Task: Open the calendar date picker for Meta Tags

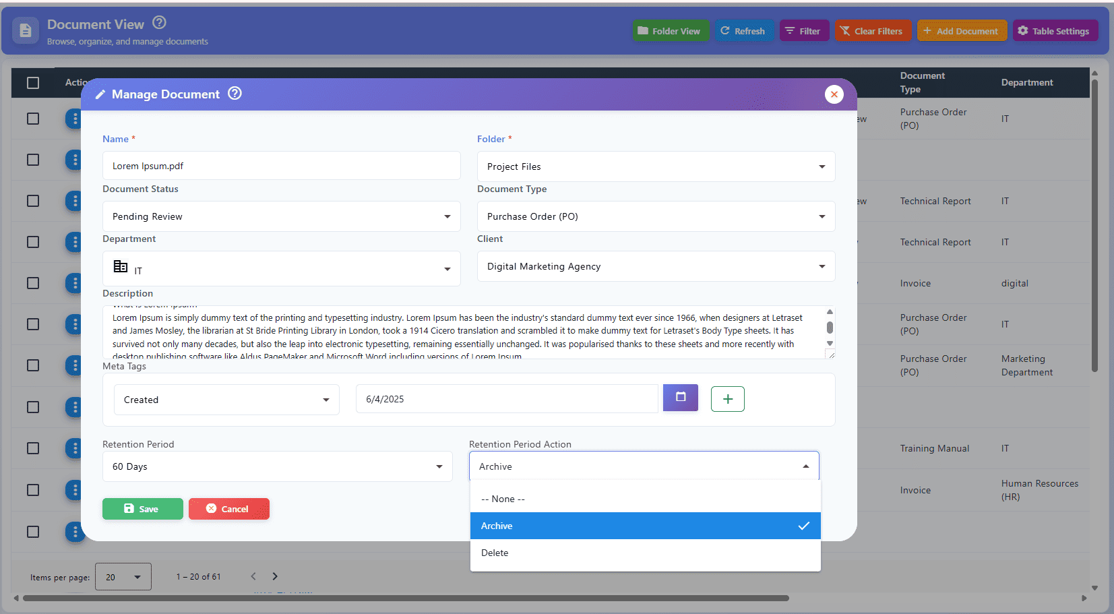Action: pyautogui.click(x=681, y=398)
